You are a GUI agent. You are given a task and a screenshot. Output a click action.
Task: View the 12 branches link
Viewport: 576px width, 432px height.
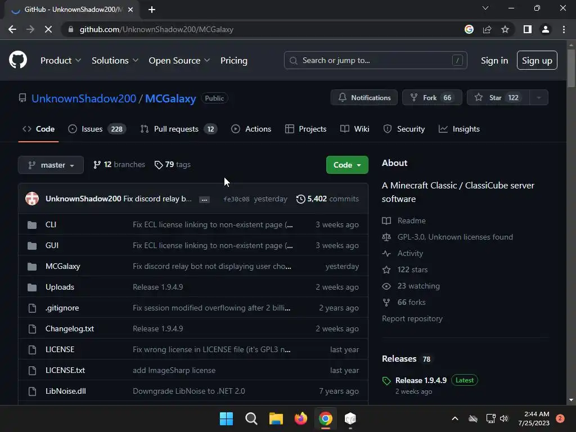tap(119, 165)
